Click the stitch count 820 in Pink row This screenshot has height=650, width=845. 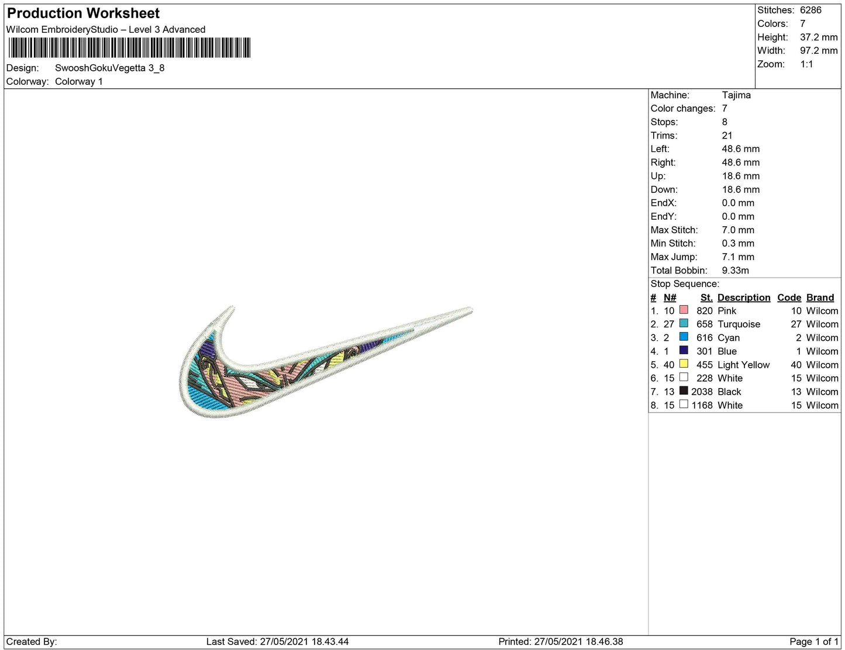pos(705,311)
